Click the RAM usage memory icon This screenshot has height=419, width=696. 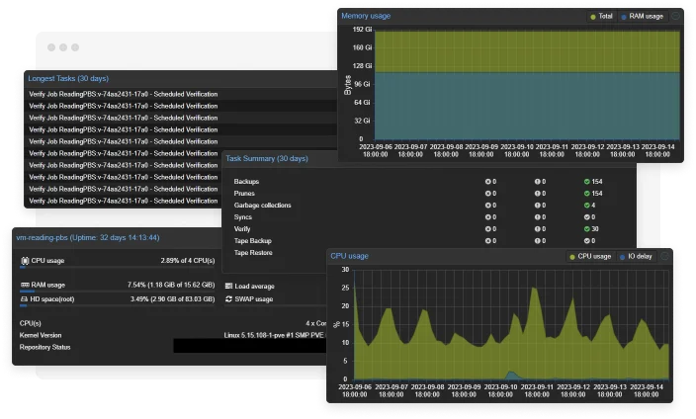[25, 285]
